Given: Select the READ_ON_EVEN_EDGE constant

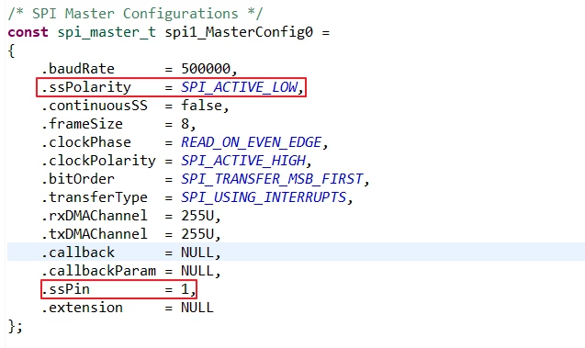Looking at the screenshot, I should (x=251, y=142).
